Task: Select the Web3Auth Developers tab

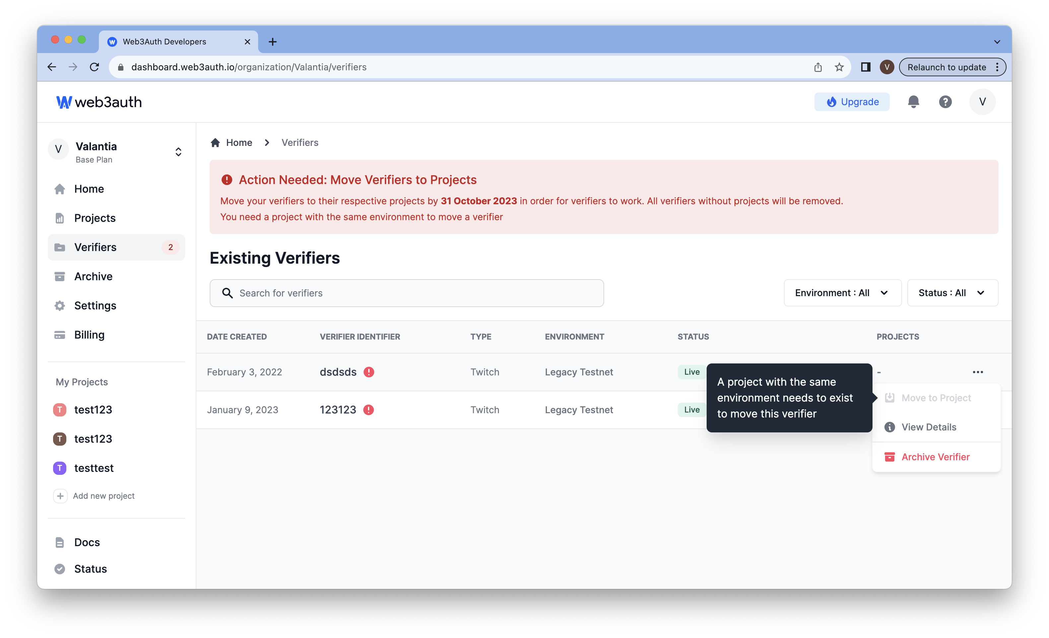Action: [x=178, y=42]
